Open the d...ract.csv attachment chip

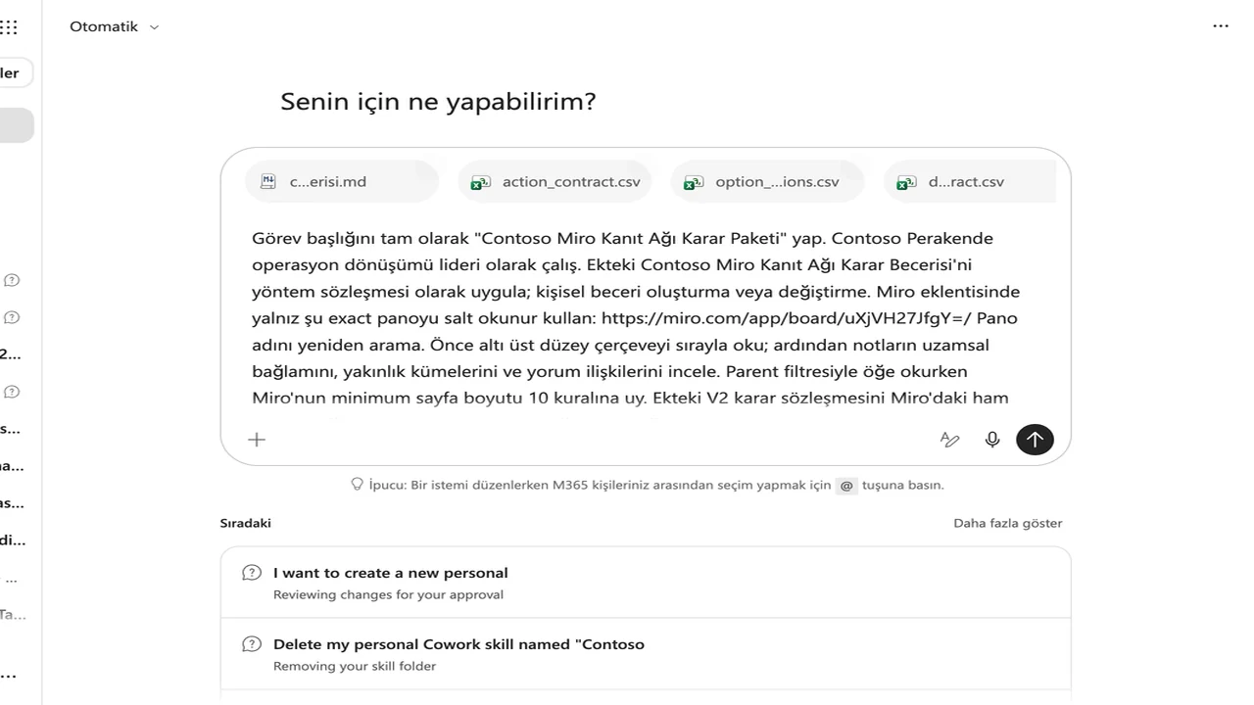pos(970,181)
